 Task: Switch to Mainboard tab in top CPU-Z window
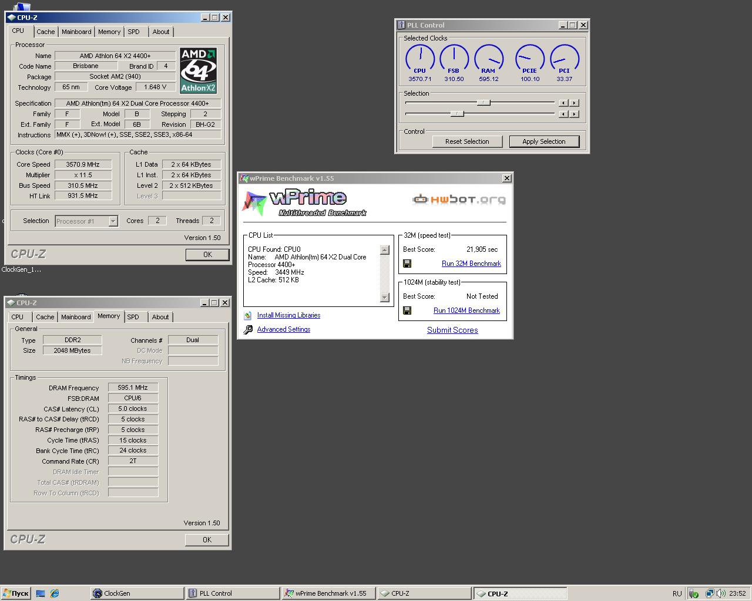tap(76, 32)
